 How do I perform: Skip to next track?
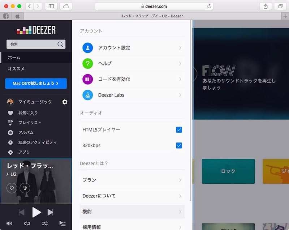click(50, 212)
